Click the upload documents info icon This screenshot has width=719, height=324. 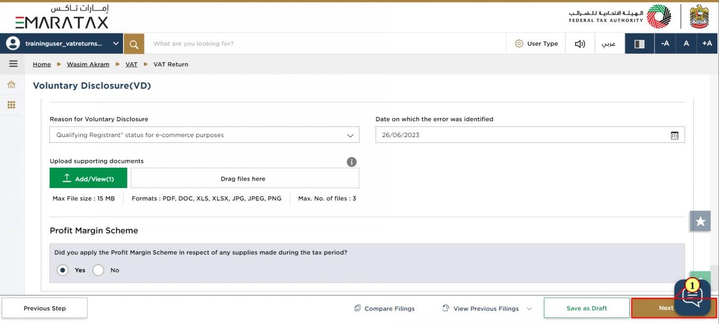(x=352, y=162)
